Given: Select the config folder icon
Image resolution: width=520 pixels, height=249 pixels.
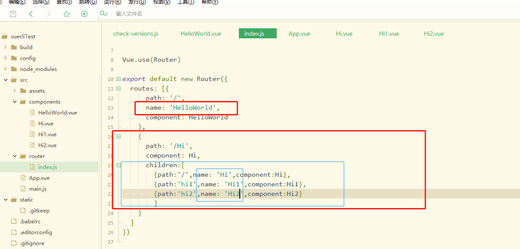Looking at the screenshot, I should [x=13, y=58].
